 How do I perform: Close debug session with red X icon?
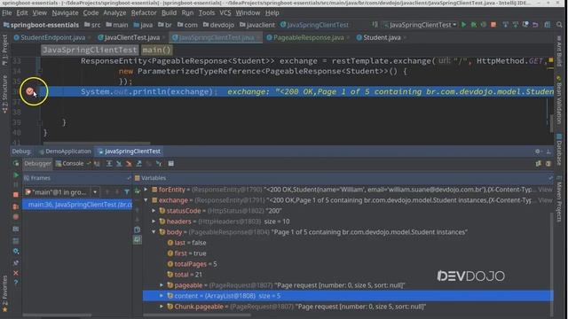tap(16, 273)
